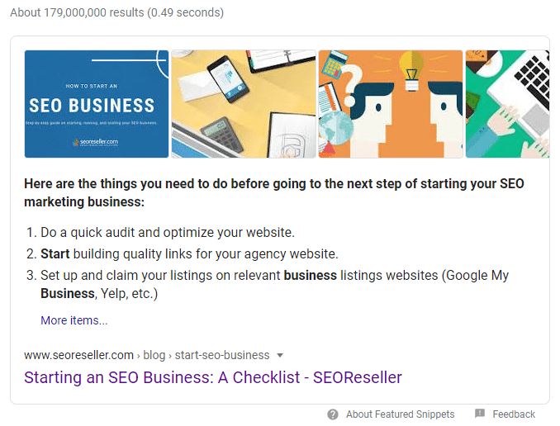Click the "About Featured Snippets" text link
Screen dimensions: 560x426
(400, 414)
